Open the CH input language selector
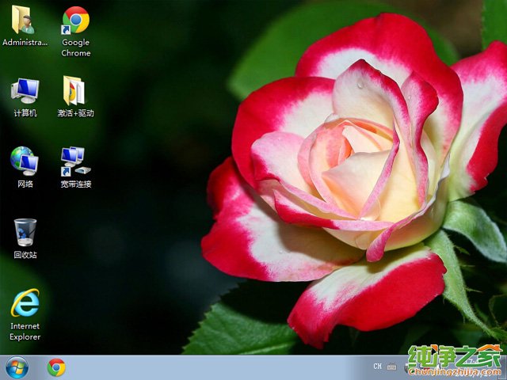The height and width of the screenshot is (380, 507). (377, 367)
